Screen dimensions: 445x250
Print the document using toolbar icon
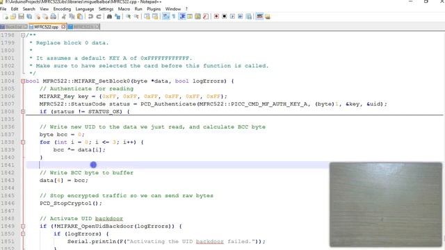coord(53,17)
